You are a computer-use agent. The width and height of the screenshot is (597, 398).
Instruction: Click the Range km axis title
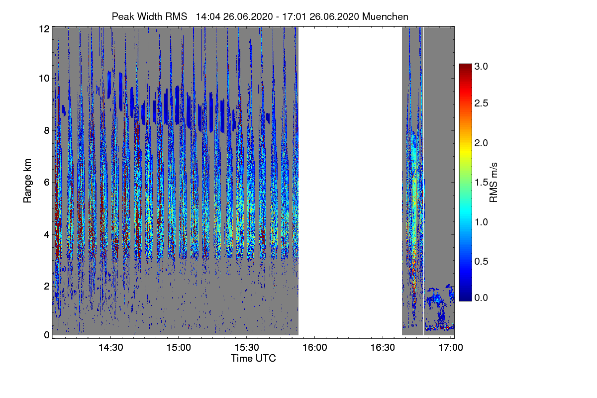28,182
